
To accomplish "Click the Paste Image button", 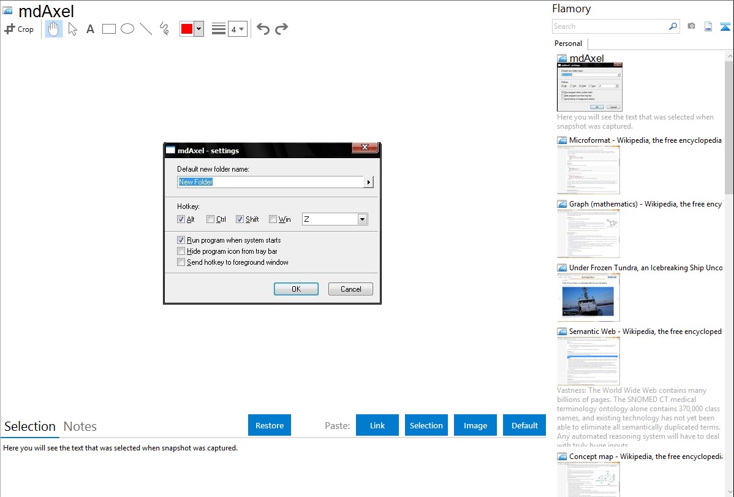I will point(475,425).
